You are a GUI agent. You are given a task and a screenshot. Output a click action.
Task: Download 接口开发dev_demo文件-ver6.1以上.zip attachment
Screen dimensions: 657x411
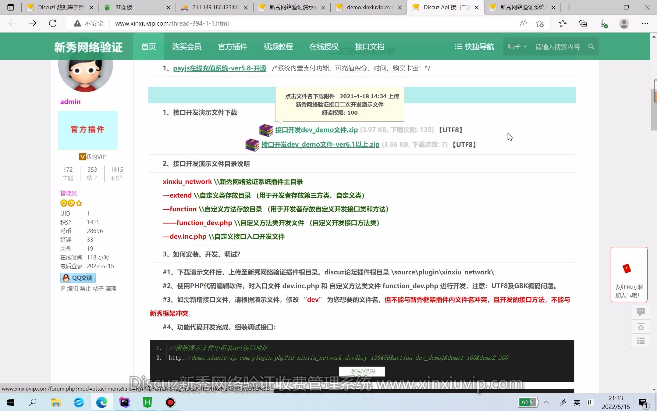320,145
